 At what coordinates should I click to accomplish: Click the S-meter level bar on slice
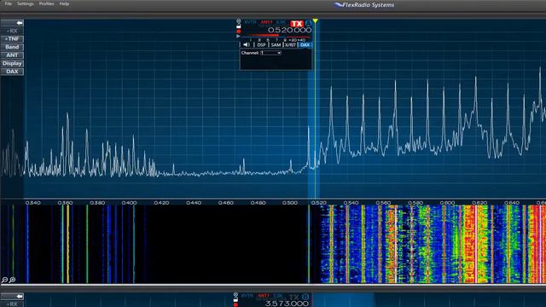[x=276, y=36]
